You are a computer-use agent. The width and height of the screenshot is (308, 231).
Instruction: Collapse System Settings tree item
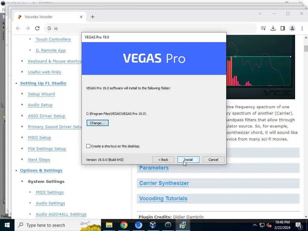22,181
